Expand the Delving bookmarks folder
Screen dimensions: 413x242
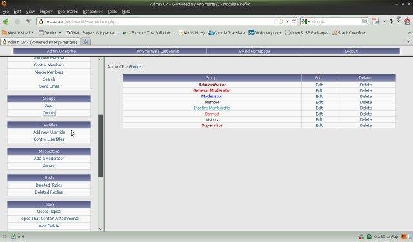pyautogui.click(x=50, y=33)
